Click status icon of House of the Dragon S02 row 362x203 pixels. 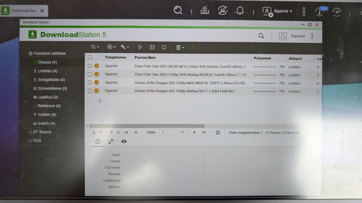coord(97,83)
